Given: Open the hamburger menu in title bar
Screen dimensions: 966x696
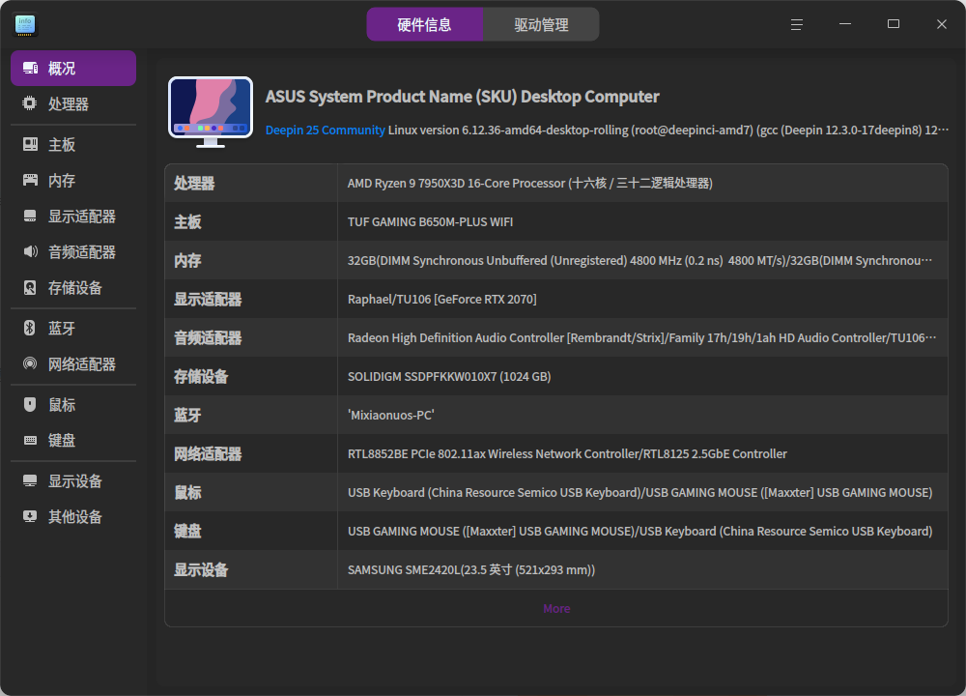Looking at the screenshot, I should [797, 24].
